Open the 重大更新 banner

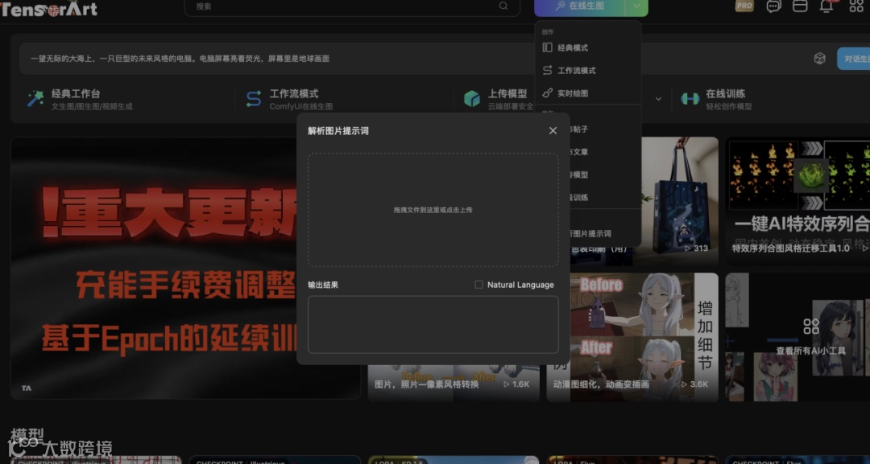tap(154, 268)
